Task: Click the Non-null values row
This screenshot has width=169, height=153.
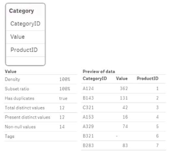Action: click(41, 127)
